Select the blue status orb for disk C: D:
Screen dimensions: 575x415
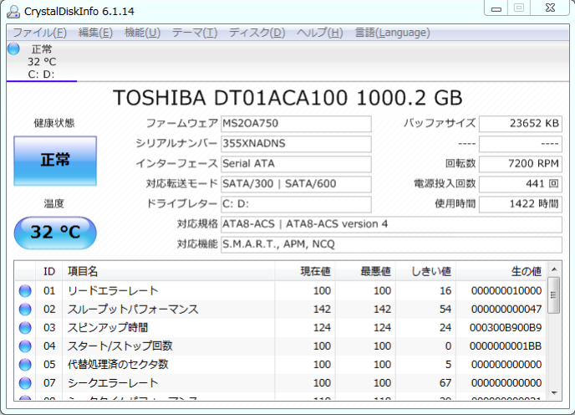click(x=13, y=49)
